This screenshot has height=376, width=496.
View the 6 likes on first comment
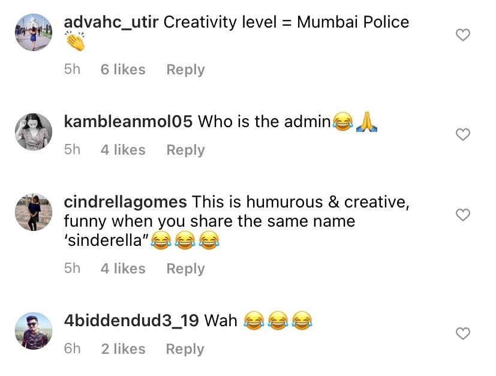point(123,70)
